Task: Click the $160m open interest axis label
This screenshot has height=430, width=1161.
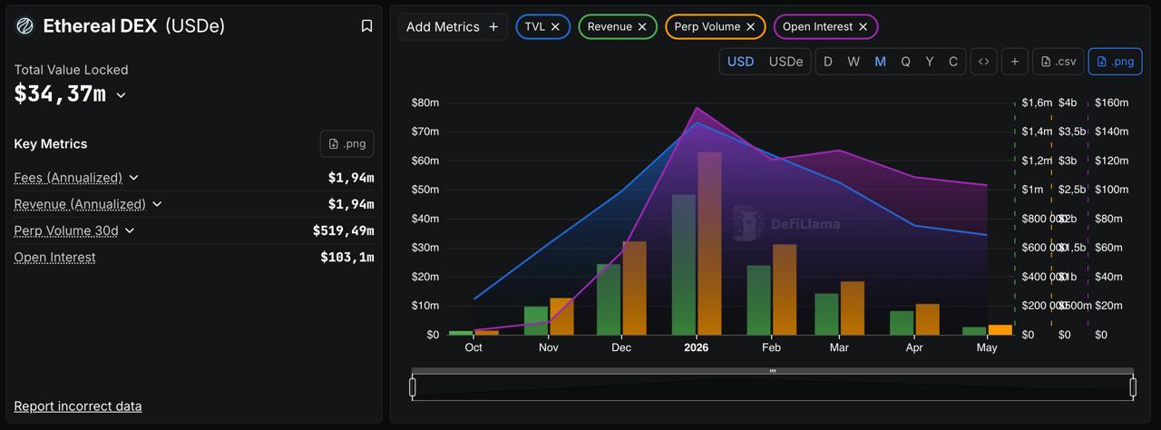Action: click(1113, 103)
